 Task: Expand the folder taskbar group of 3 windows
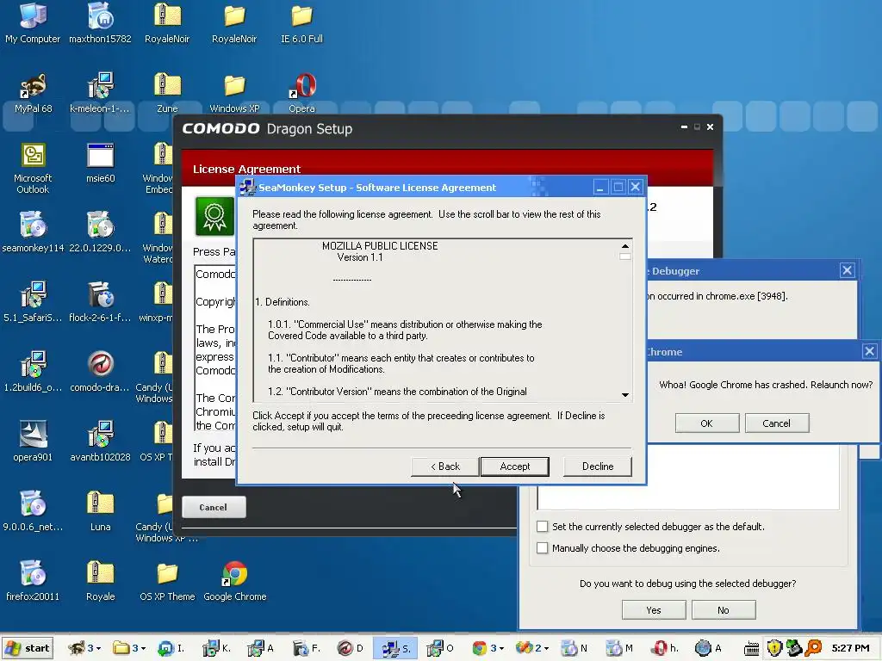(x=129, y=648)
